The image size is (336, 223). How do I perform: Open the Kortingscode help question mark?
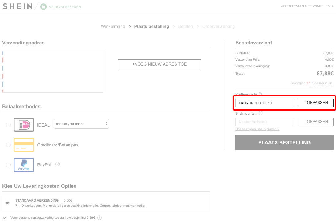click(x=260, y=94)
